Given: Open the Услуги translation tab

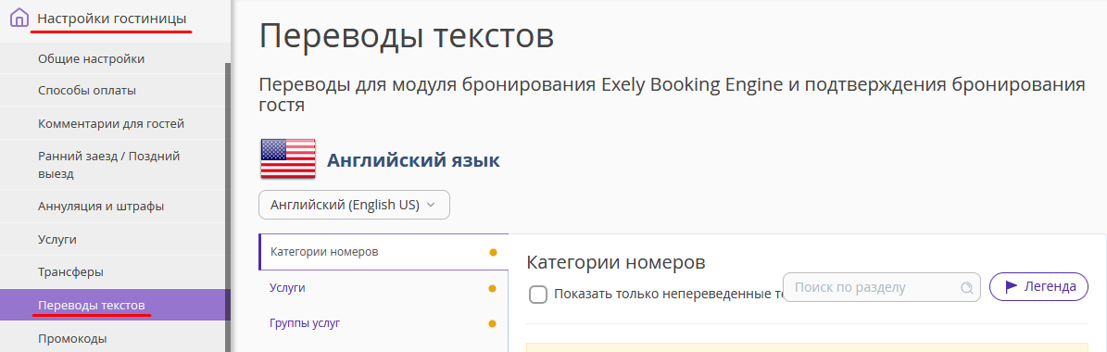Looking at the screenshot, I should (x=384, y=288).
